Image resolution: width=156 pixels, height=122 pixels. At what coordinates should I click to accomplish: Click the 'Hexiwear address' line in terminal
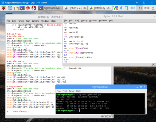pos(77,97)
